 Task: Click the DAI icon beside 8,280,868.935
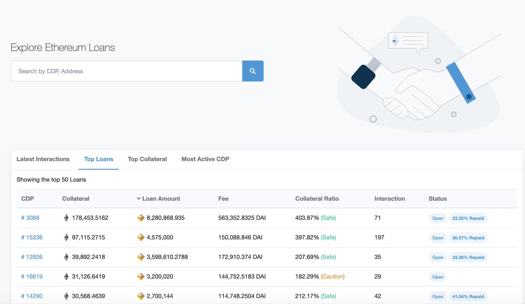click(141, 218)
